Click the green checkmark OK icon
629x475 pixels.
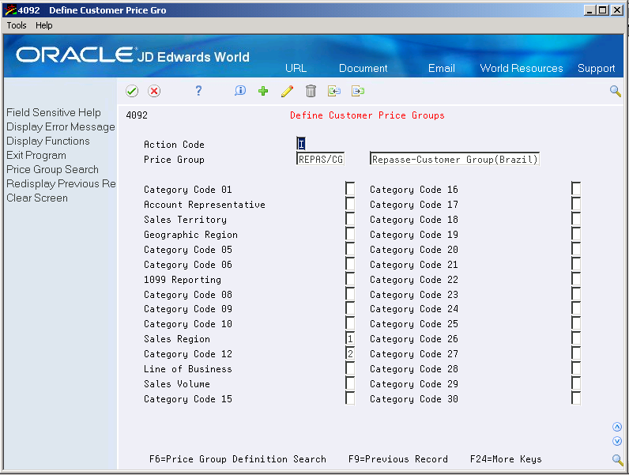(132, 92)
